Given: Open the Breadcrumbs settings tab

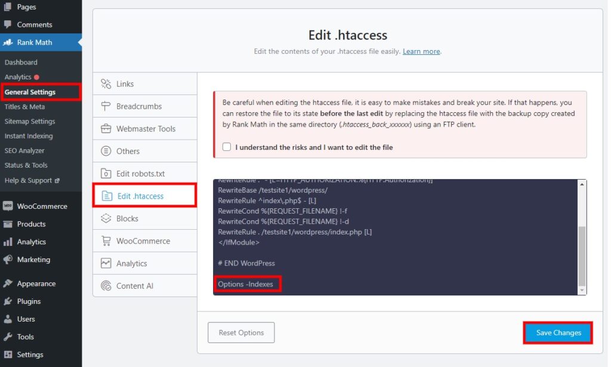Looking at the screenshot, I should pos(145,106).
